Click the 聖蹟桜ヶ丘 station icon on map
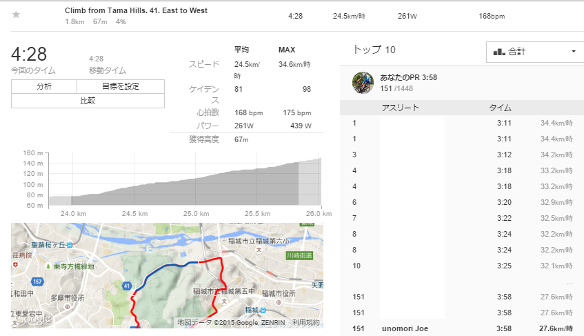Screen dimensions: 584x336 pos(70,244)
